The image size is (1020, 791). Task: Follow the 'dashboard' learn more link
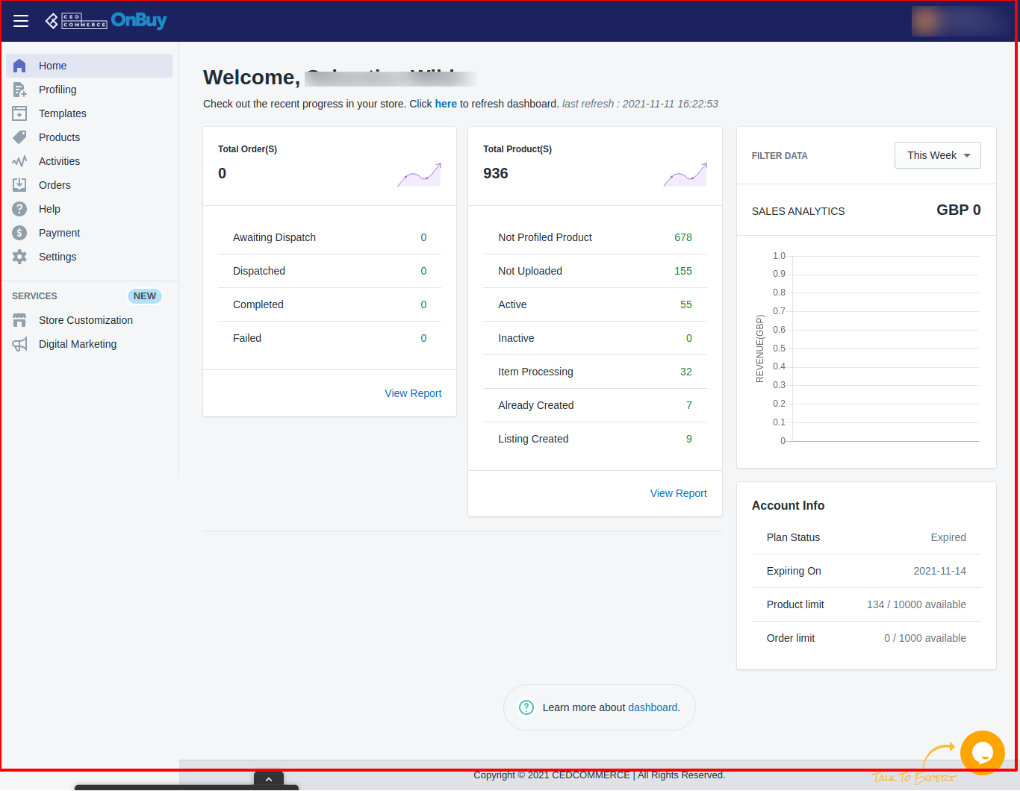coord(653,707)
